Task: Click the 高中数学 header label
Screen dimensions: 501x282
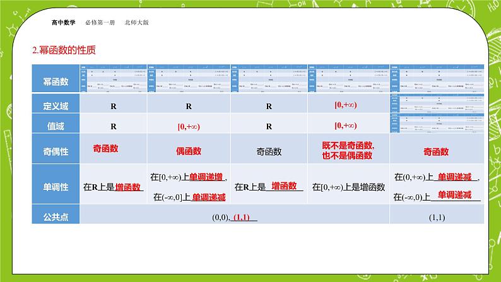Action: tap(64, 22)
